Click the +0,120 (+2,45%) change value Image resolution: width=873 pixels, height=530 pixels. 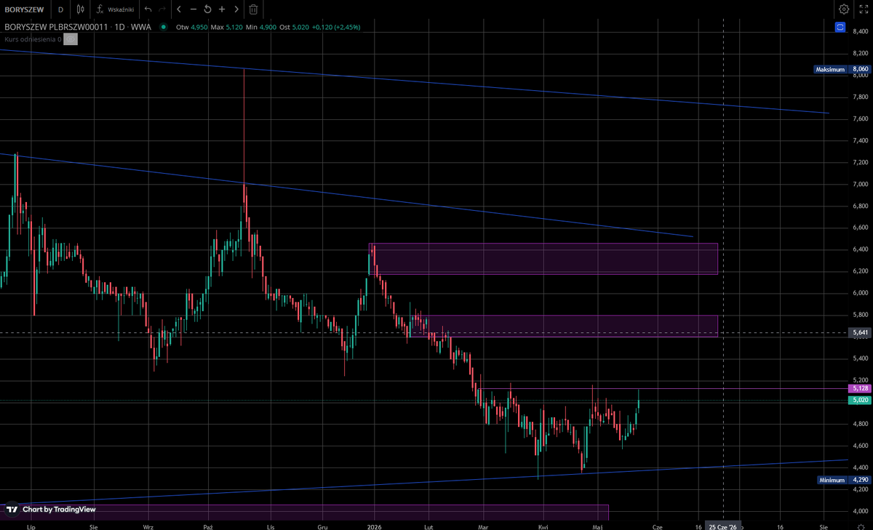pos(335,27)
